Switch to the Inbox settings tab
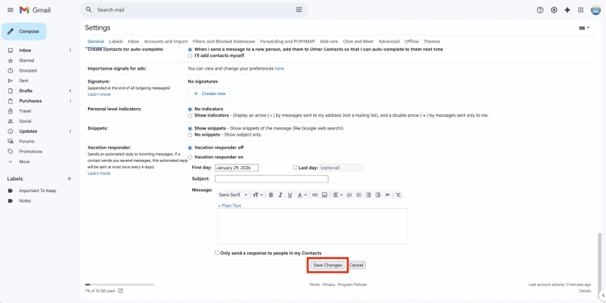606x303 pixels. [134, 41]
